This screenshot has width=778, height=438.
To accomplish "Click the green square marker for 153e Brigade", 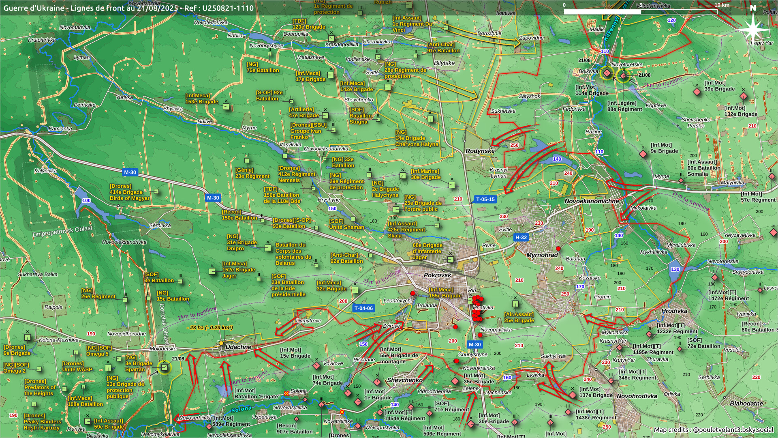I will pos(226,107).
